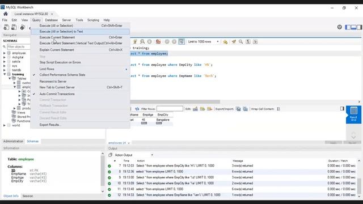Toggle the Wrap Cell Content icon
Viewport: 363px width, 204px height.
tap(278, 109)
